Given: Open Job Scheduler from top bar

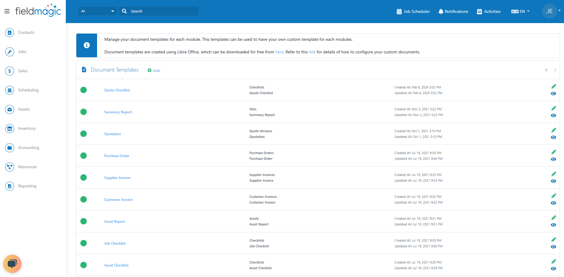Looking at the screenshot, I should 413,11.
